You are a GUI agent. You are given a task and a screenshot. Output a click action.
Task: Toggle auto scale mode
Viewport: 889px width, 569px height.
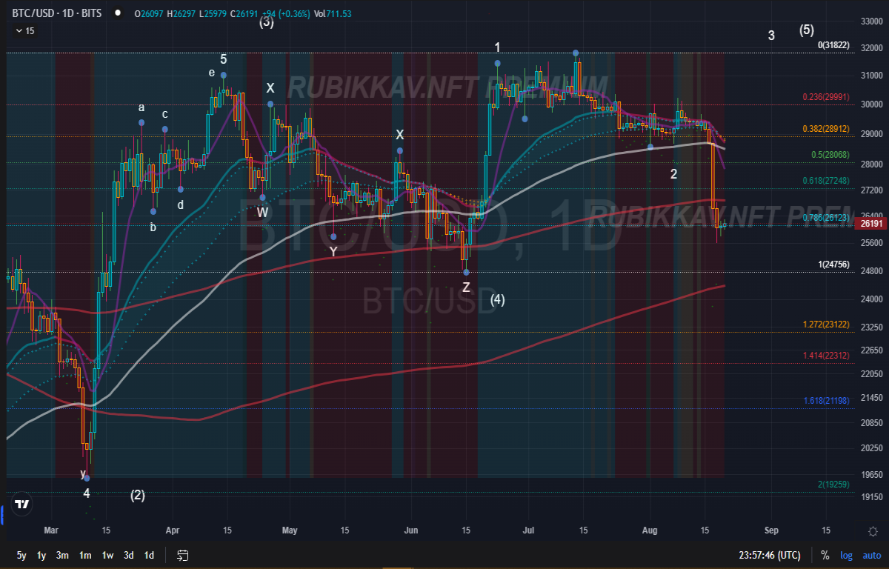(x=871, y=555)
